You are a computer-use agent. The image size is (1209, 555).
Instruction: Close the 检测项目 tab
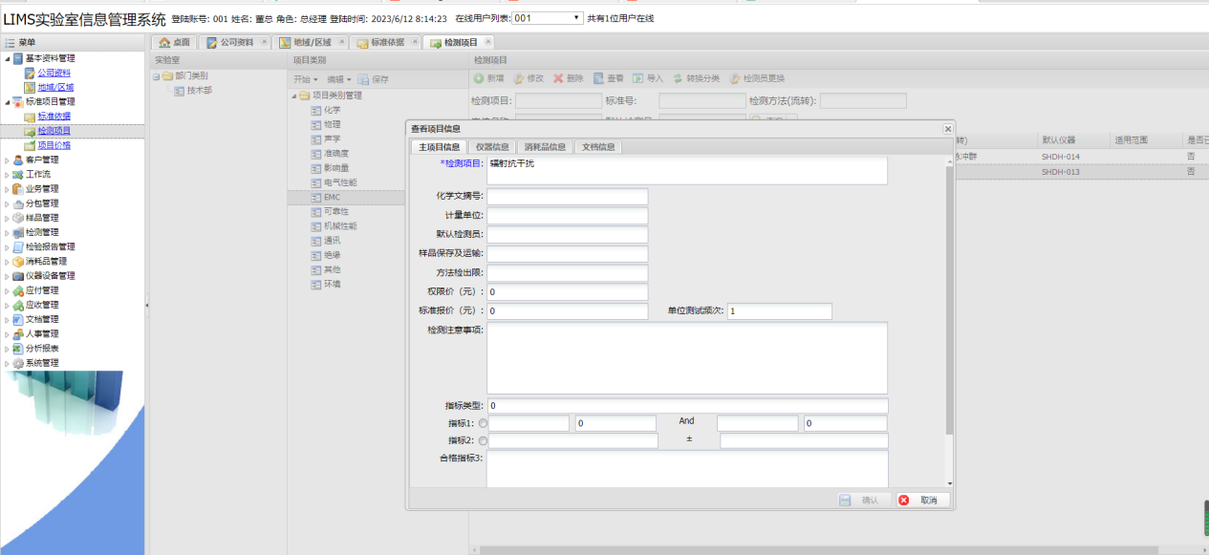click(x=486, y=42)
